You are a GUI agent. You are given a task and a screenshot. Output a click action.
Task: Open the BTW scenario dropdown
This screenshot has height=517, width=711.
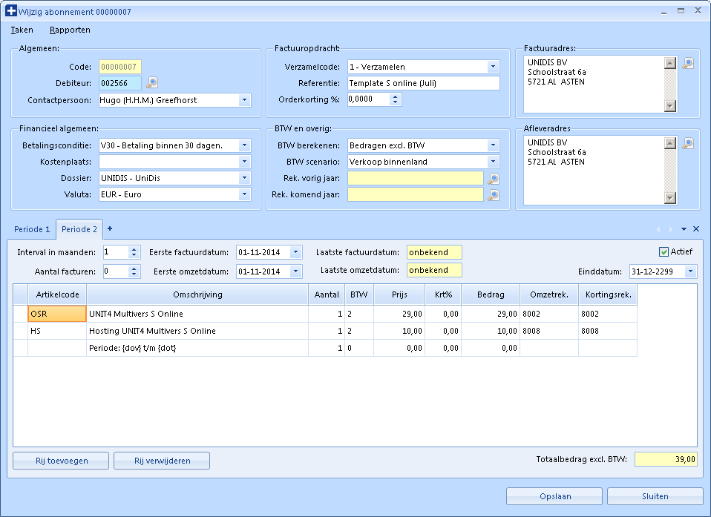[494, 162]
